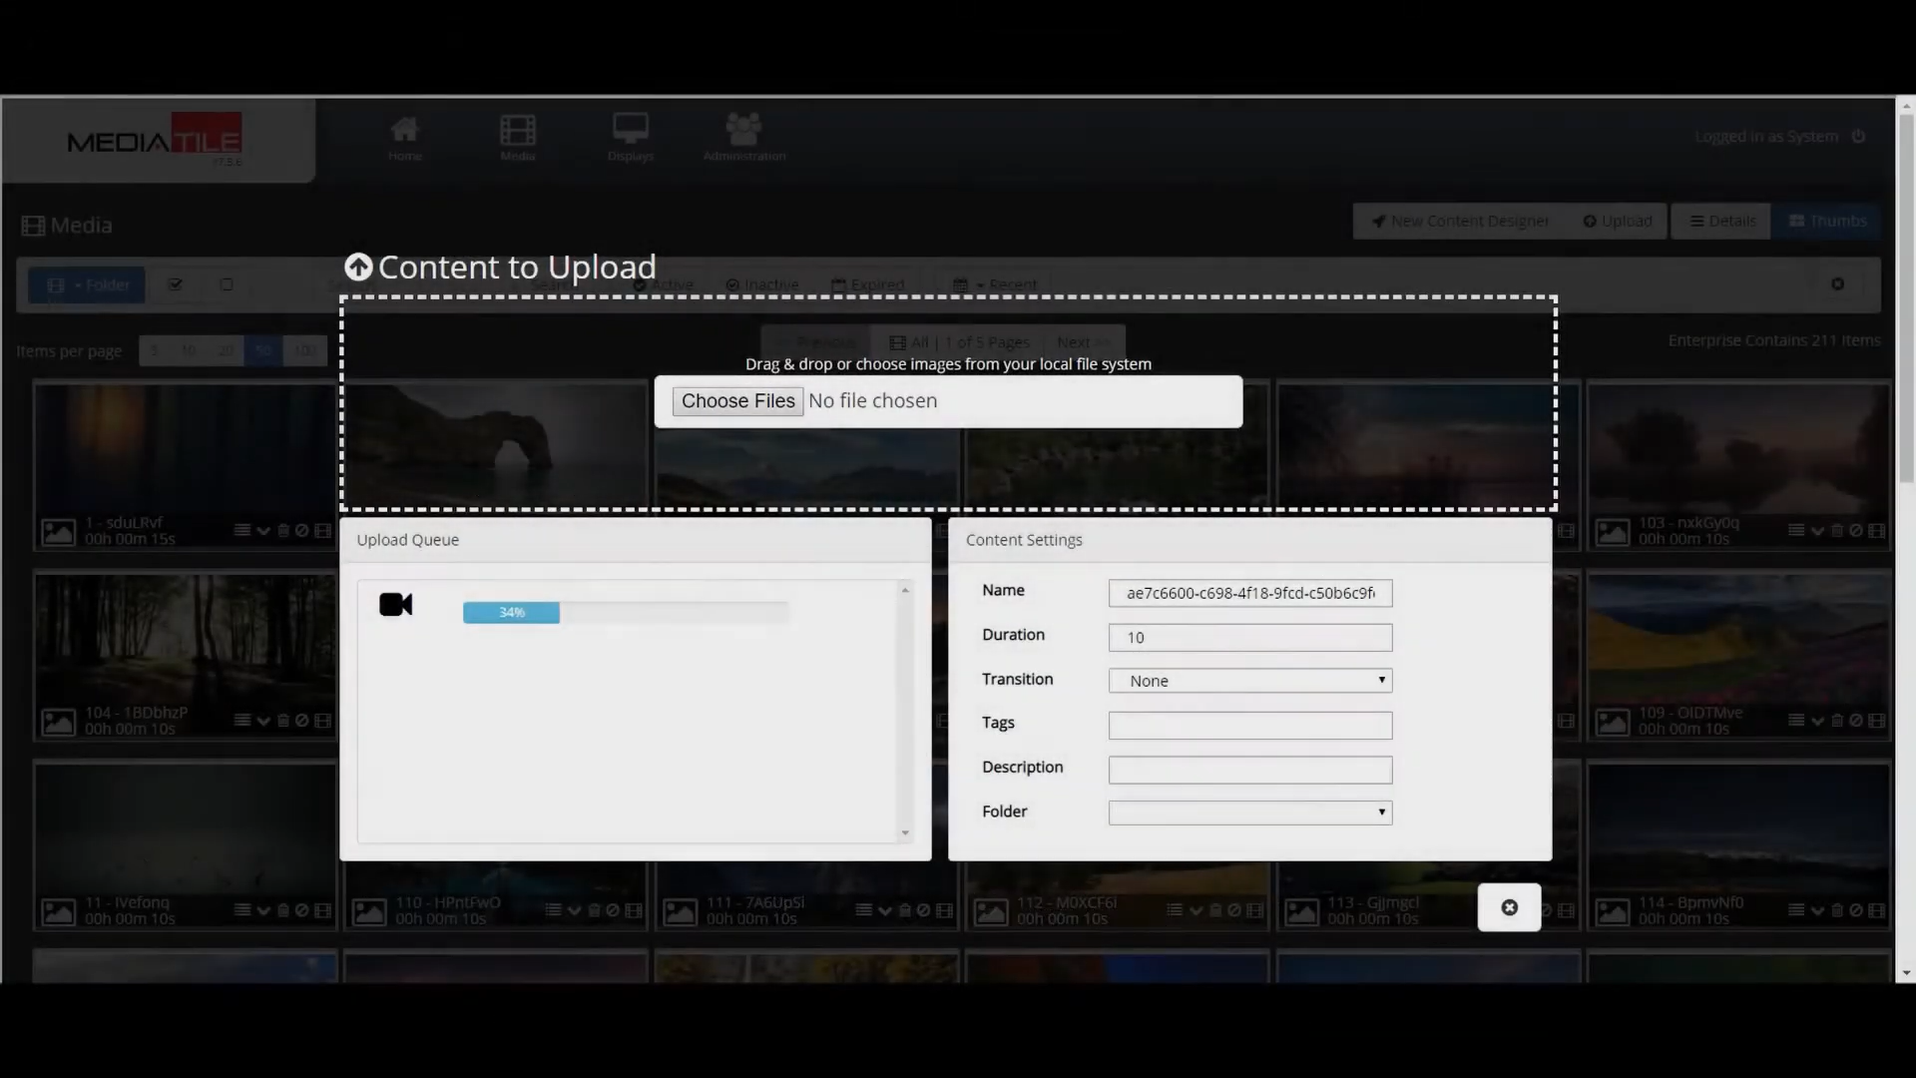Click image type icon for item 112 - M0XCF6I
The width and height of the screenshot is (1916, 1078).
991,911
